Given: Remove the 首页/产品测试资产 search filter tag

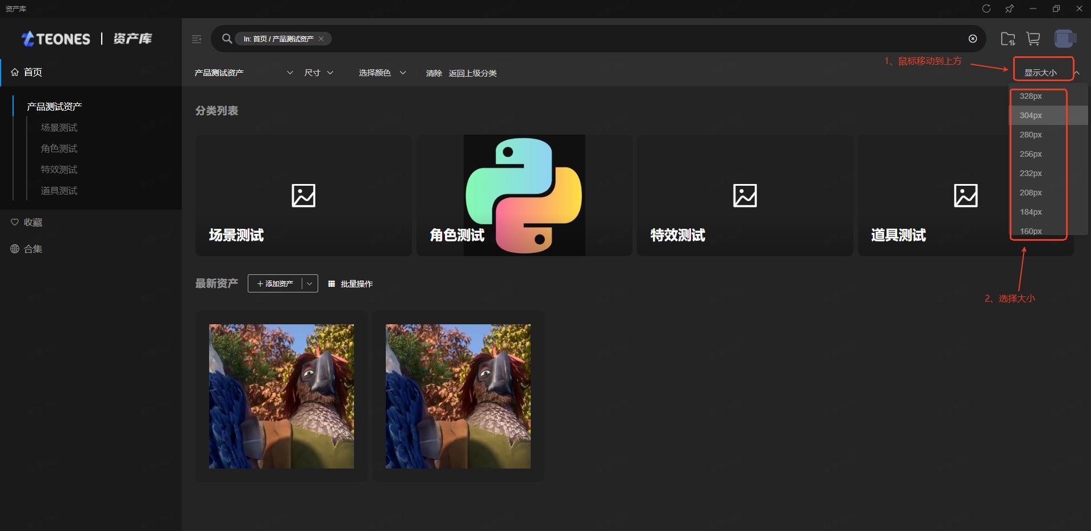Looking at the screenshot, I should click(x=321, y=39).
